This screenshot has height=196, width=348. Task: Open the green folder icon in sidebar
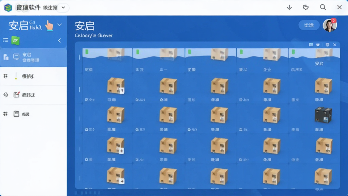coord(16,40)
